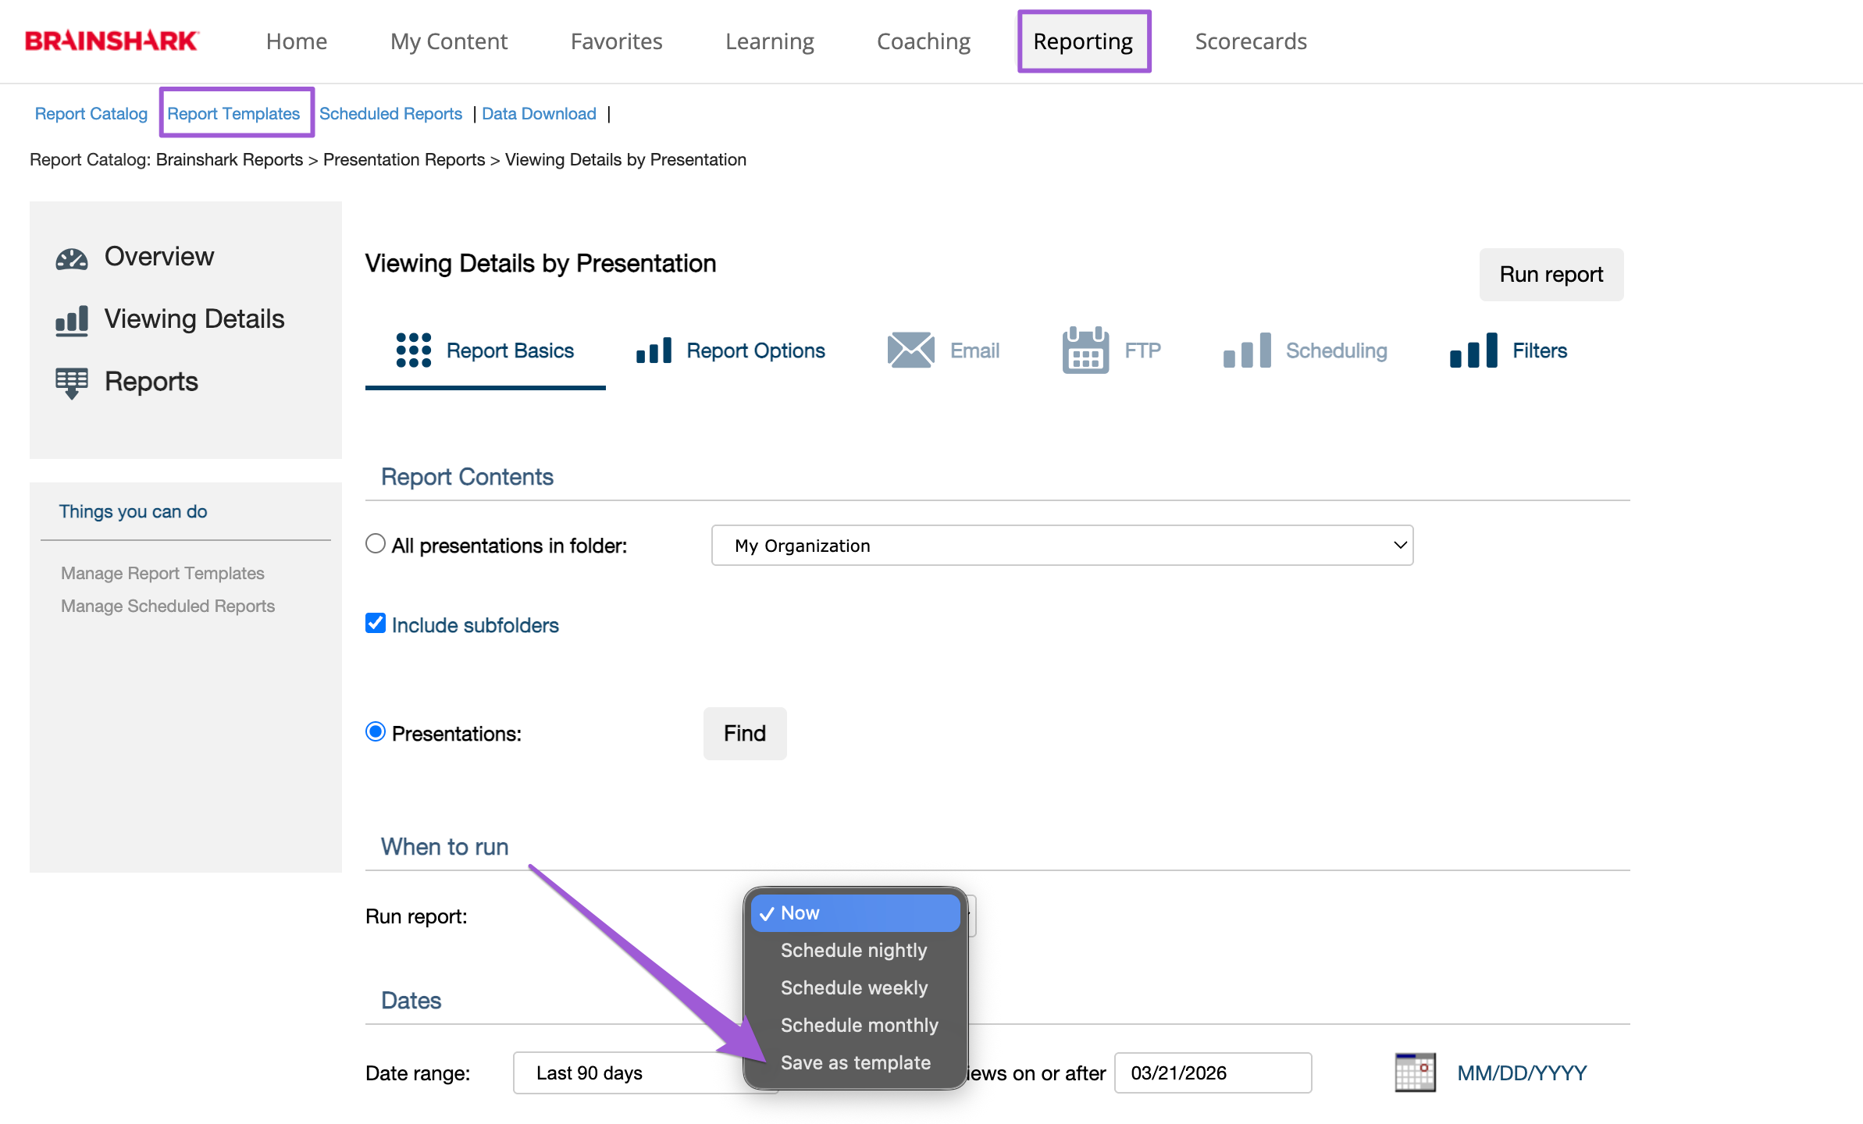
Task: Open the My Content tab
Action: tap(449, 41)
